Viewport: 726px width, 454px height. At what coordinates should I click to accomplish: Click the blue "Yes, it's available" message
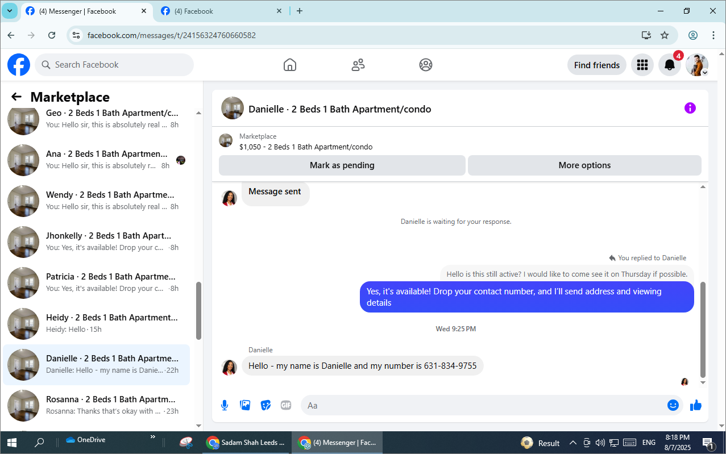[527, 297]
